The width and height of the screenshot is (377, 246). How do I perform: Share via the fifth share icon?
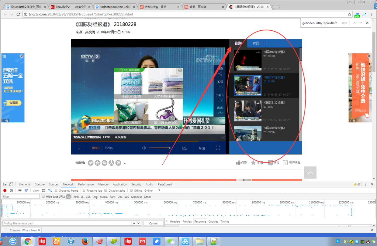(x=118, y=163)
